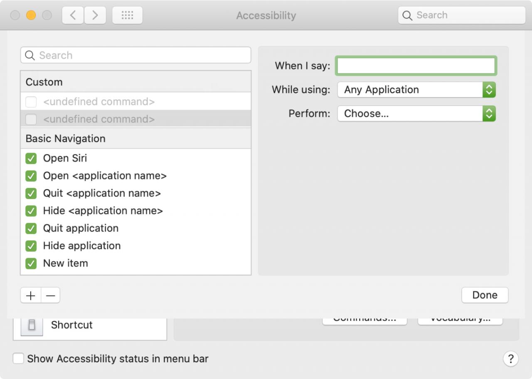Add a new command with the plus icon

point(31,295)
